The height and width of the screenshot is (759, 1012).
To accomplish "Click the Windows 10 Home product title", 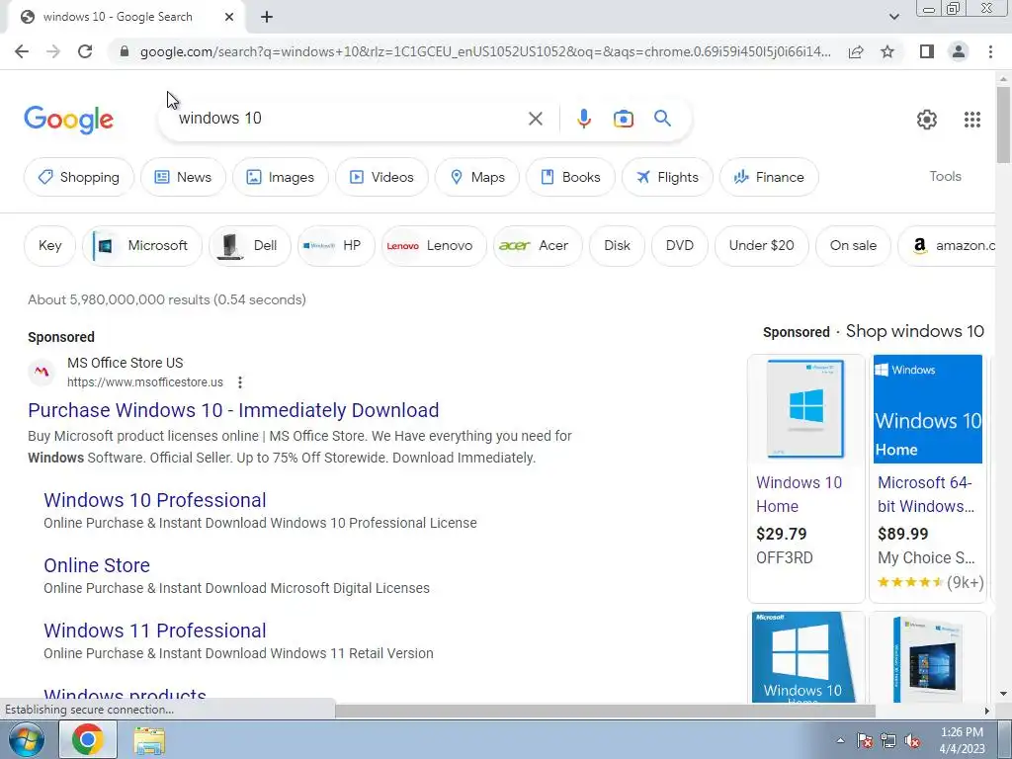I will click(x=799, y=494).
